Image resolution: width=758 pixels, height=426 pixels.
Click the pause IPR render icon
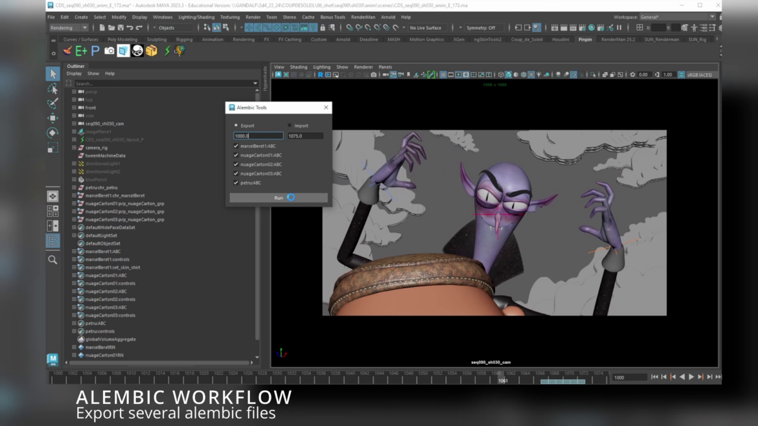(x=619, y=28)
